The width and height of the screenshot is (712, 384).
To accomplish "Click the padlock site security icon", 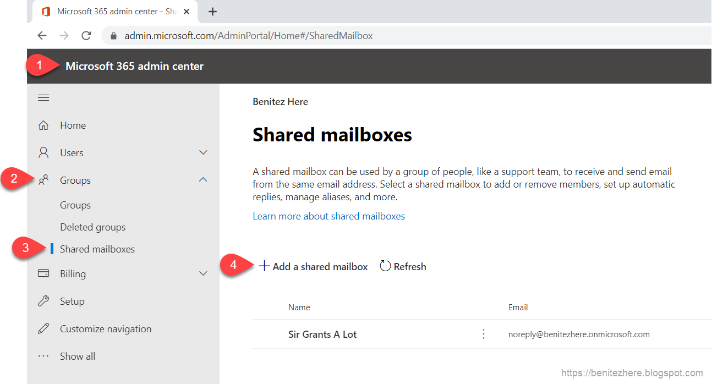I will 113,35.
